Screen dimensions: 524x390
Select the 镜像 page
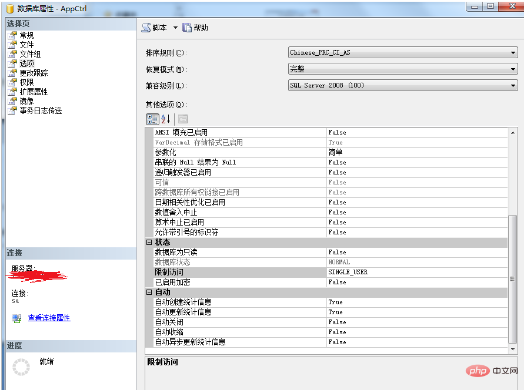[26, 101]
